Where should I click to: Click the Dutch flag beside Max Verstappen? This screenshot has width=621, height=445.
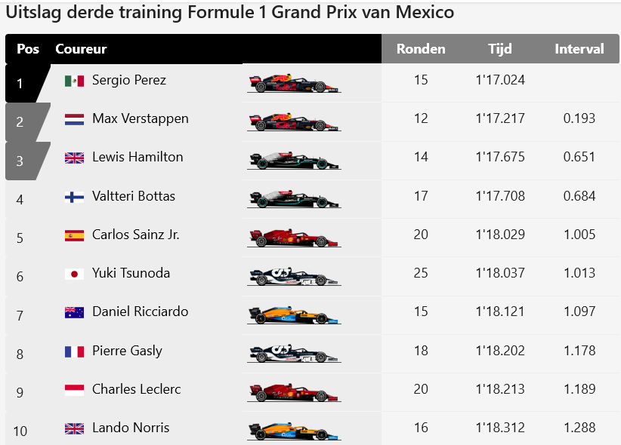74,119
